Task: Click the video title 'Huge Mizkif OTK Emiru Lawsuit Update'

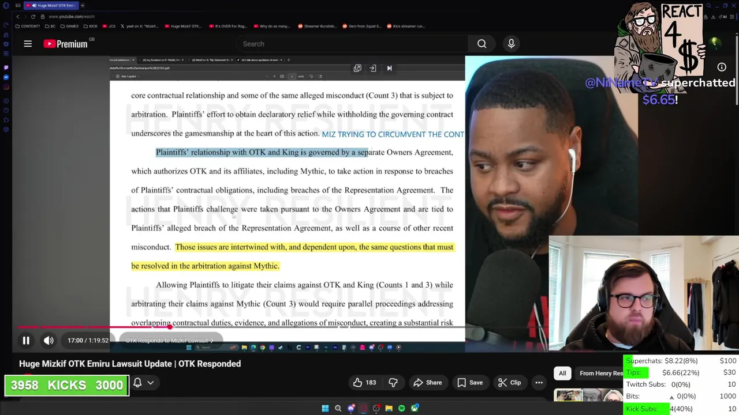Action: tap(130, 364)
